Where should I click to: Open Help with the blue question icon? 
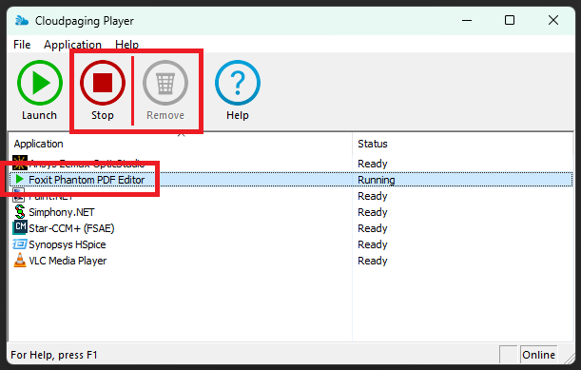[238, 83]
